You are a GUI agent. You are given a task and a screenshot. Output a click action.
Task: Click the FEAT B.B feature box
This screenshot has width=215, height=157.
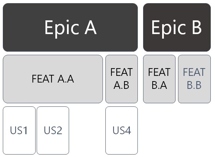coord(194,79)
